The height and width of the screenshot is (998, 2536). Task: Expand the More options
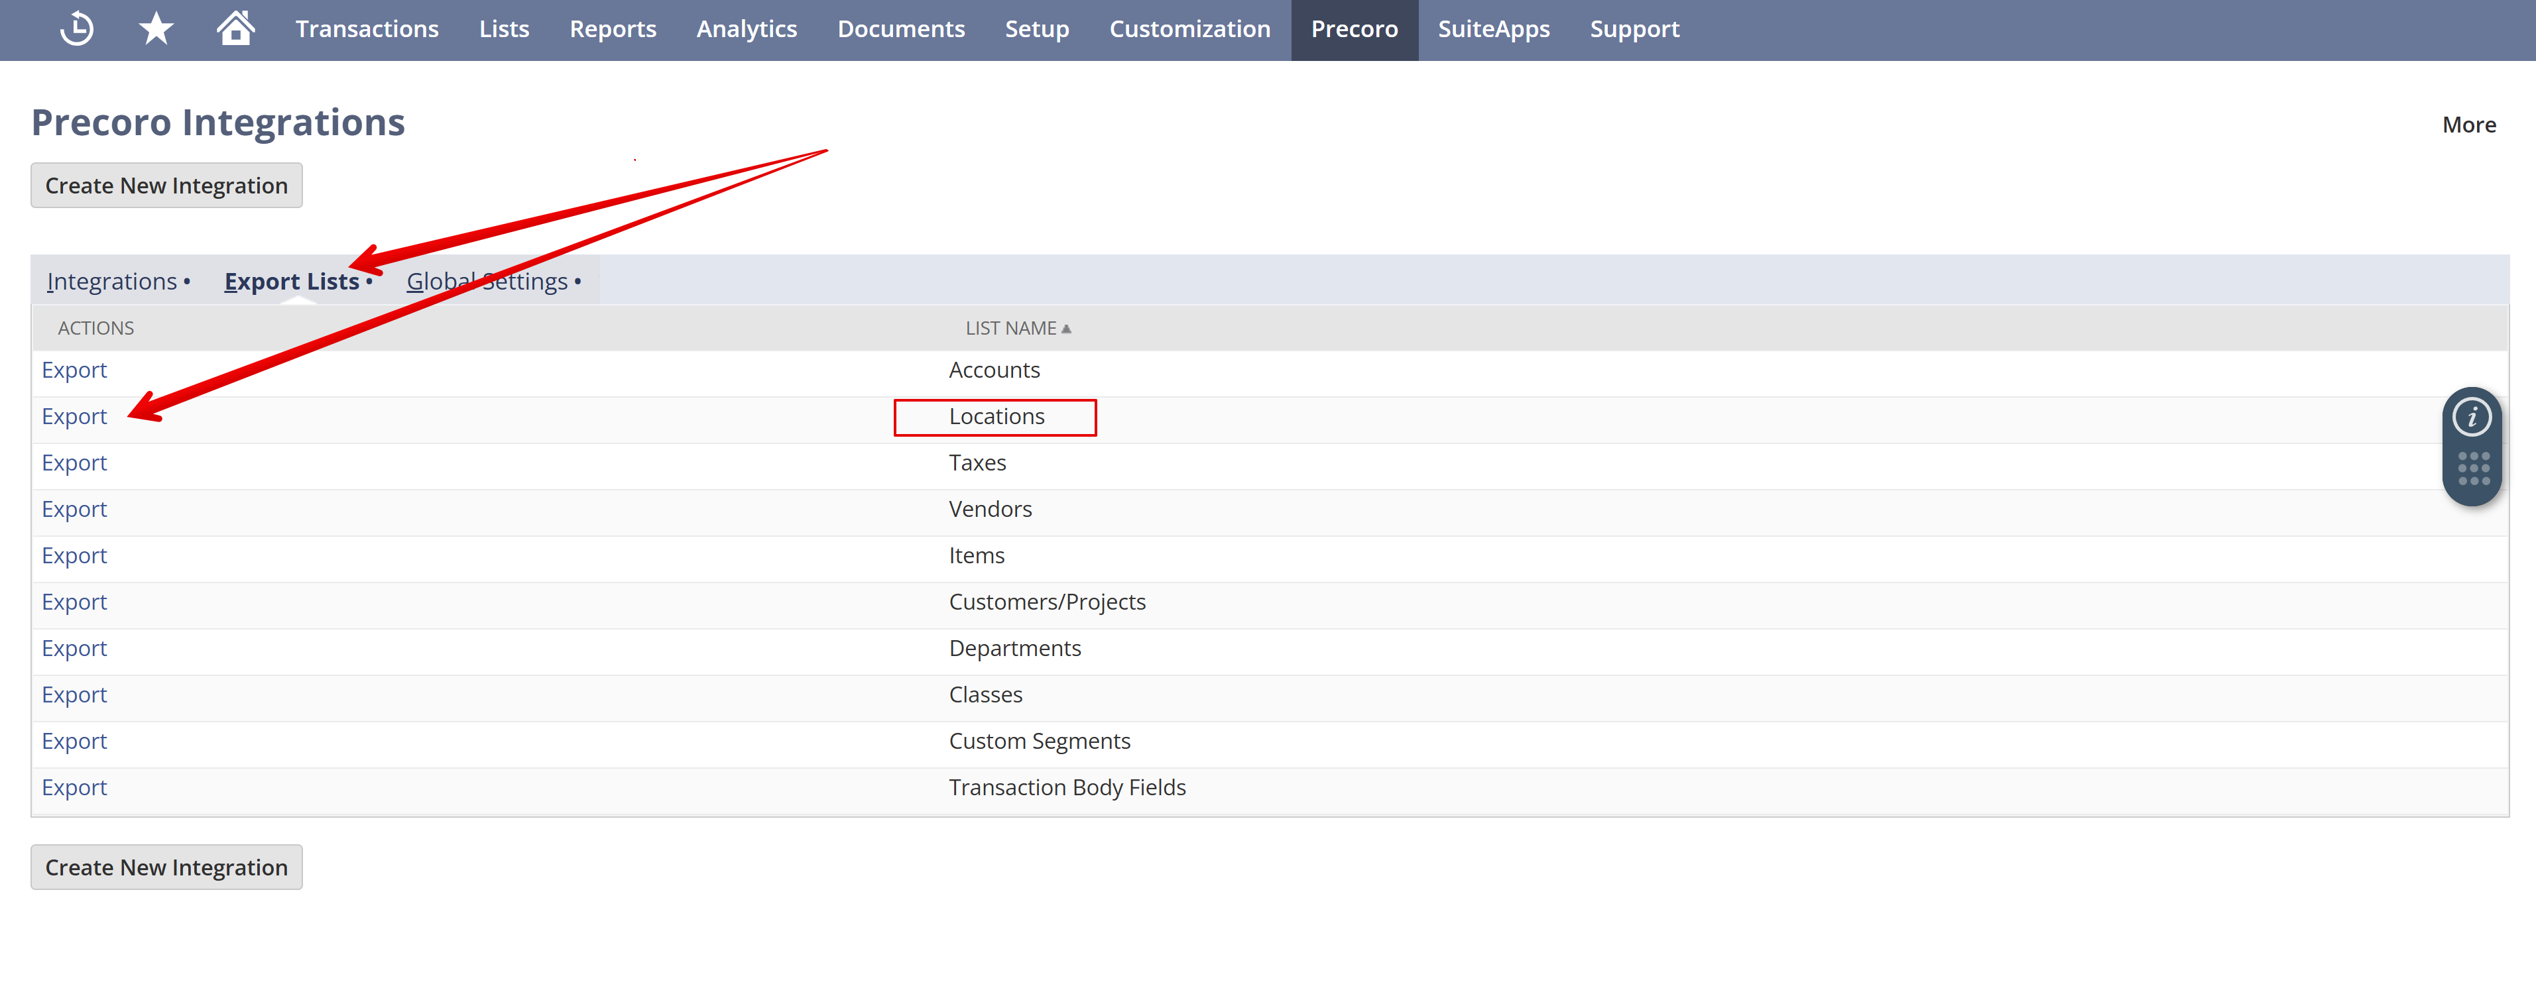[x=2469, y=125]
